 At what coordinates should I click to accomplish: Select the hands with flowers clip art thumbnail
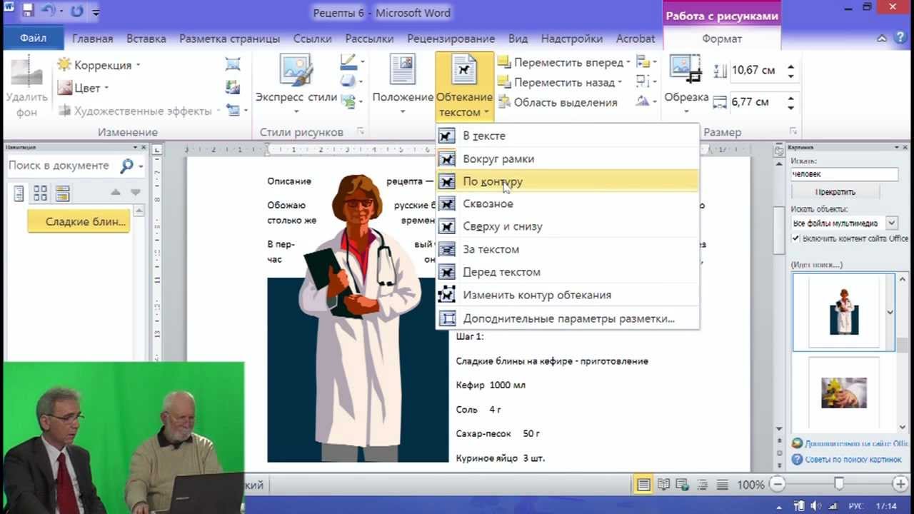coord(843,393)
